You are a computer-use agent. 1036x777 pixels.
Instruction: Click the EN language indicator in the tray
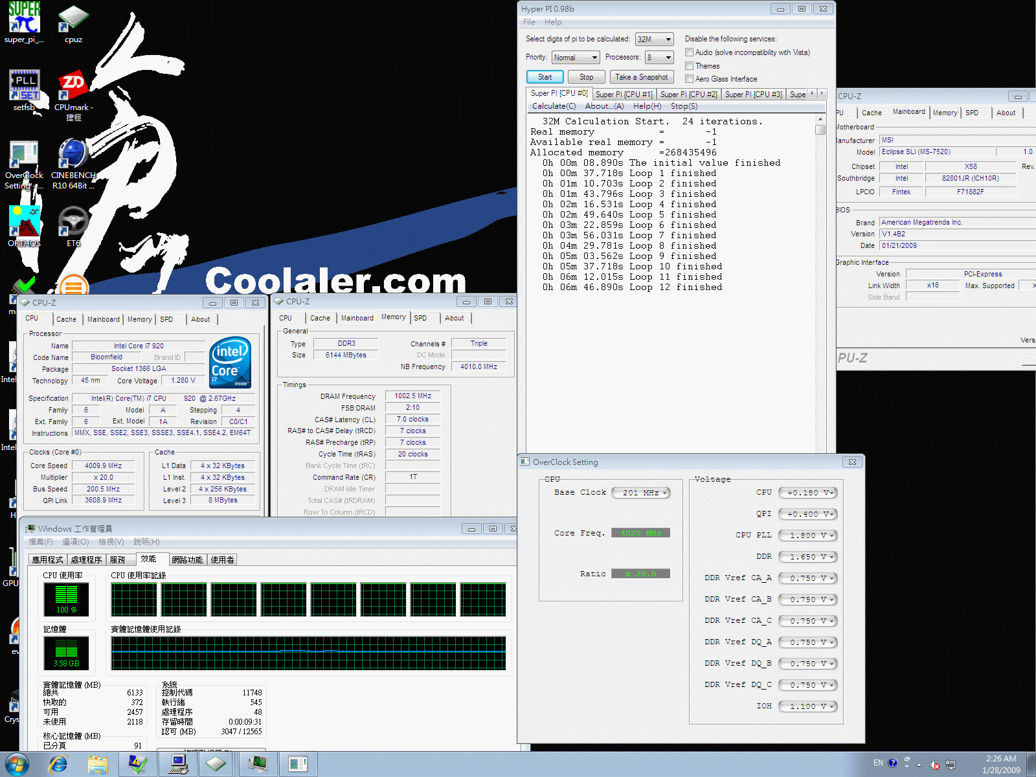[878, 763]
